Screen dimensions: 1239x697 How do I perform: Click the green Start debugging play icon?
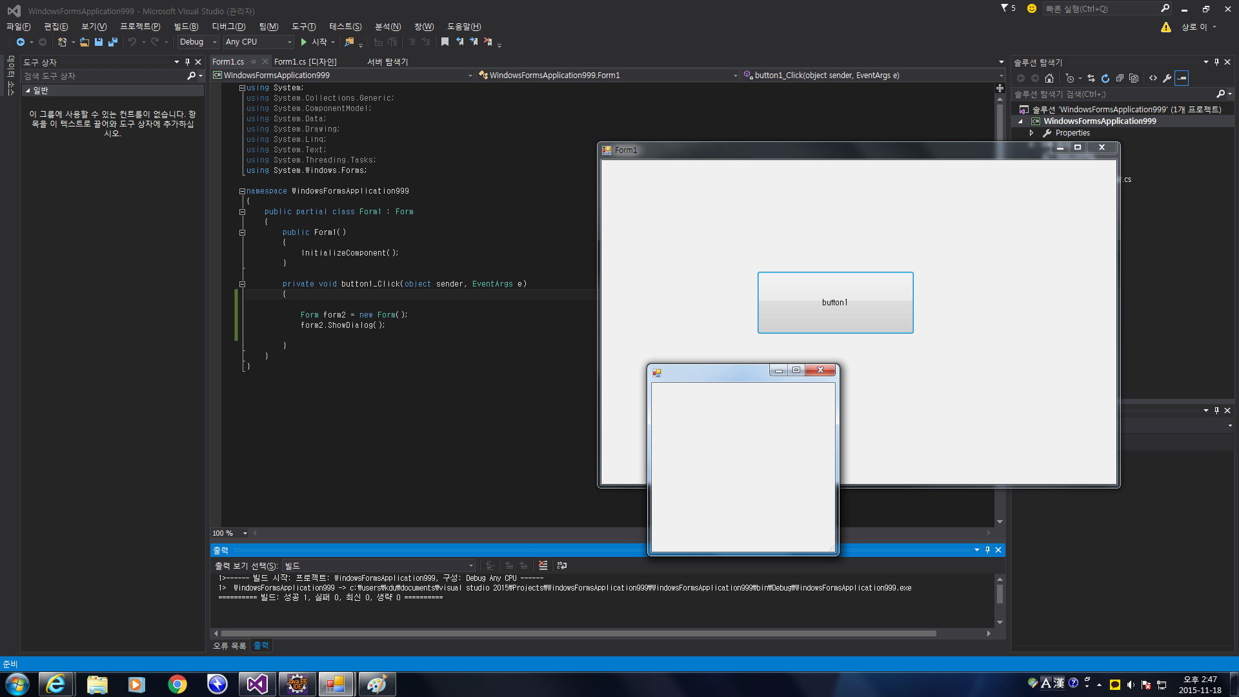pyautogui.click(x=303, y=42)
